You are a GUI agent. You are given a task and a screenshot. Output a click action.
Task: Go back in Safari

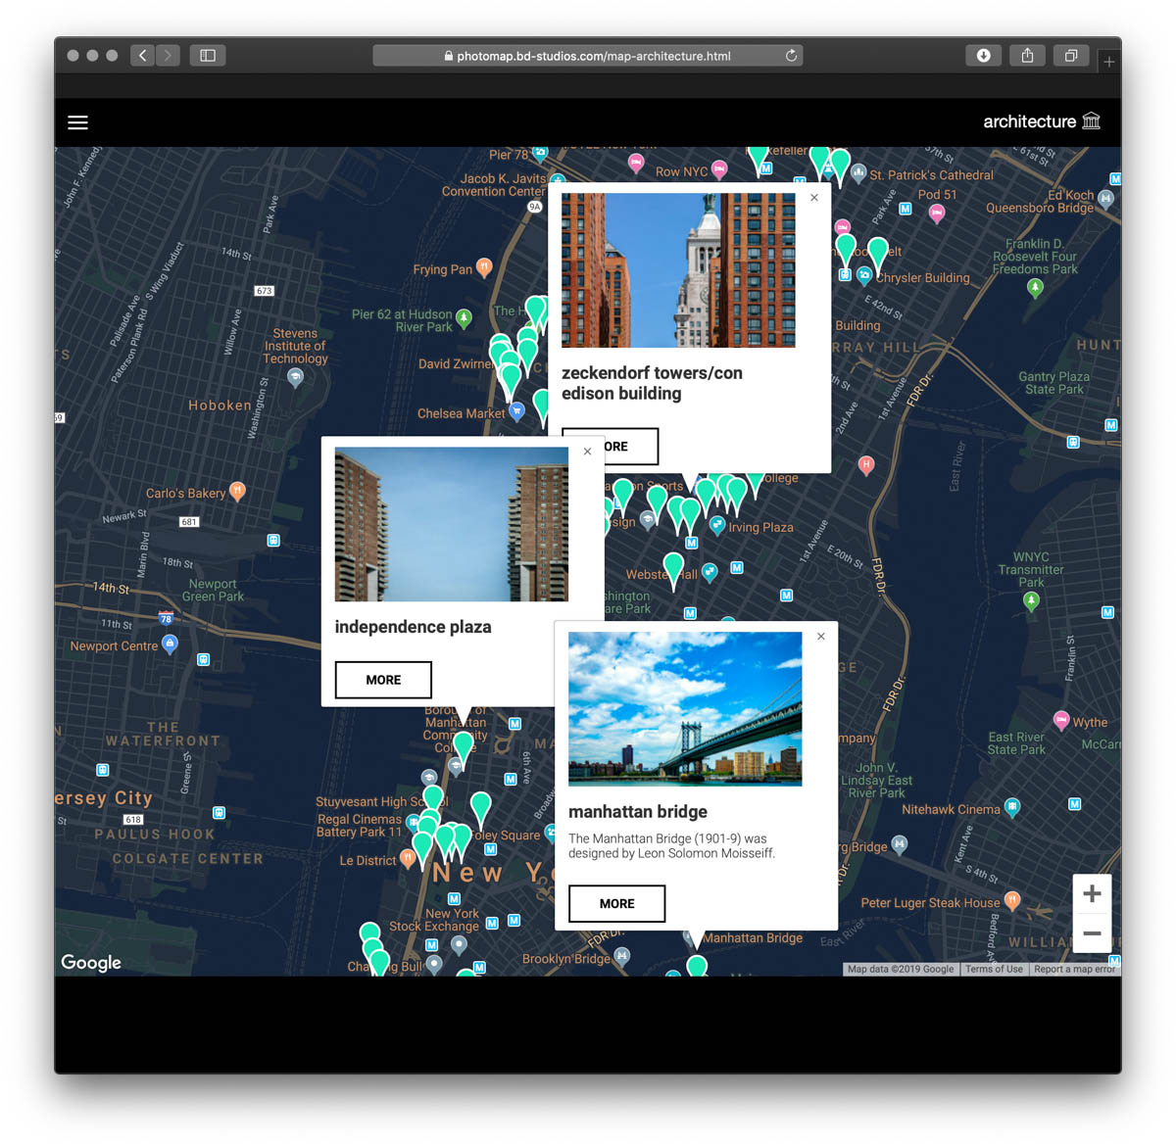(143, 56)
